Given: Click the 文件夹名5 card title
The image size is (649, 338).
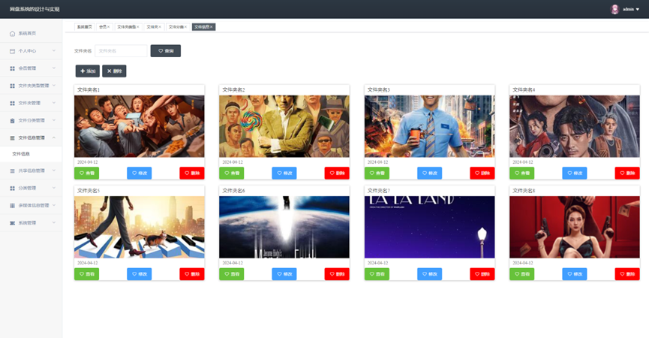Looking at the screenshot, I should tap(89, 191).
